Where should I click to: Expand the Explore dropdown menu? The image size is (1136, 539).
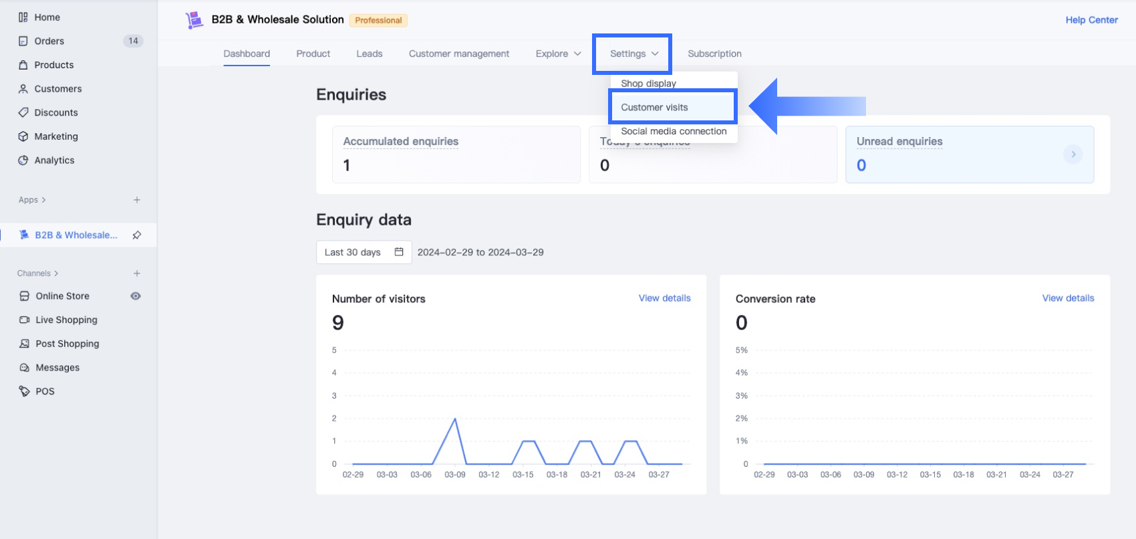[558, 53]
